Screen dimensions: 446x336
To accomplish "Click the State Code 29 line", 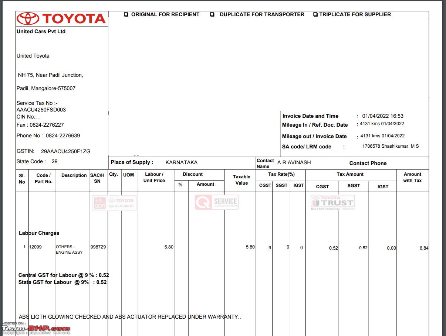I will tap(37, 161).
